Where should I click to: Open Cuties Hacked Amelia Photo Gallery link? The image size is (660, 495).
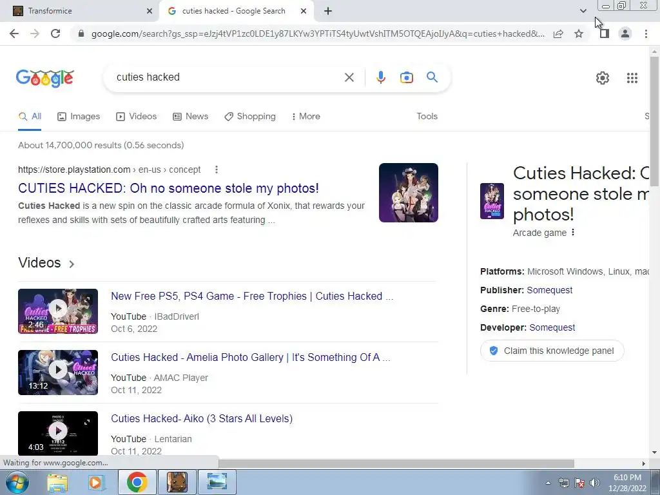pos(251,357)
